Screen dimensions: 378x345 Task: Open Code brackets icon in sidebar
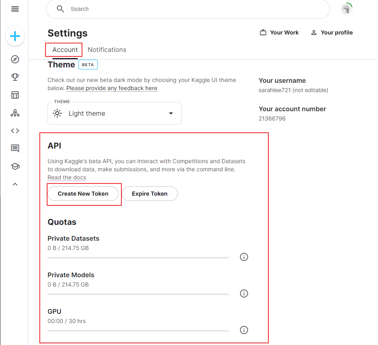click(x=15, y=131)
